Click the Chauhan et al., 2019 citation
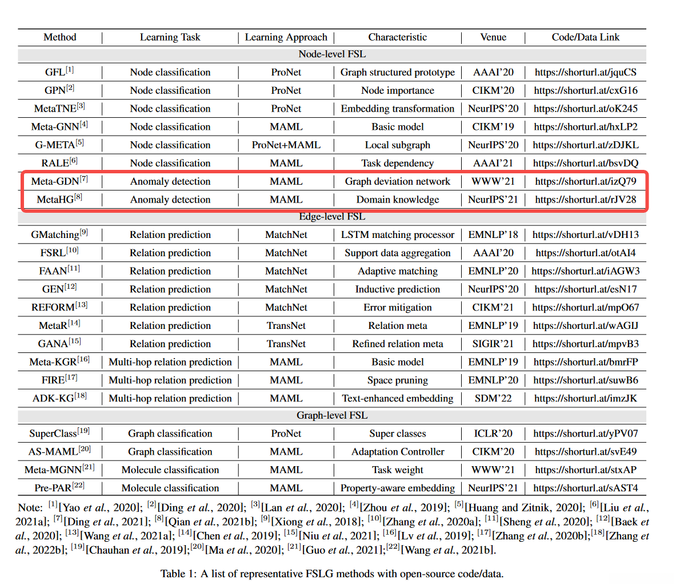Image resolution: width=680 pixels, height=588 pixels. 136,550
